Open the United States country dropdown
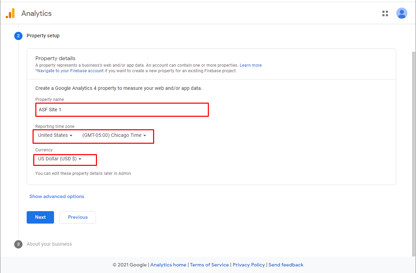Image resolution: width=416 pixels, height=273 pixels. (55, 135)
